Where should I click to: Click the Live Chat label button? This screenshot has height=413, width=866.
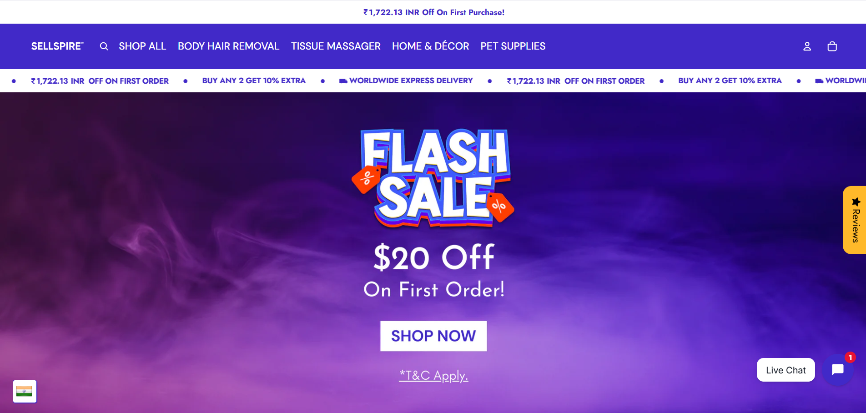coord(785,370)
